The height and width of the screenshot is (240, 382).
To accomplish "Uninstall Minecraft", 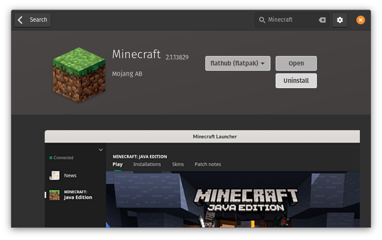I will tap(296, 81).
